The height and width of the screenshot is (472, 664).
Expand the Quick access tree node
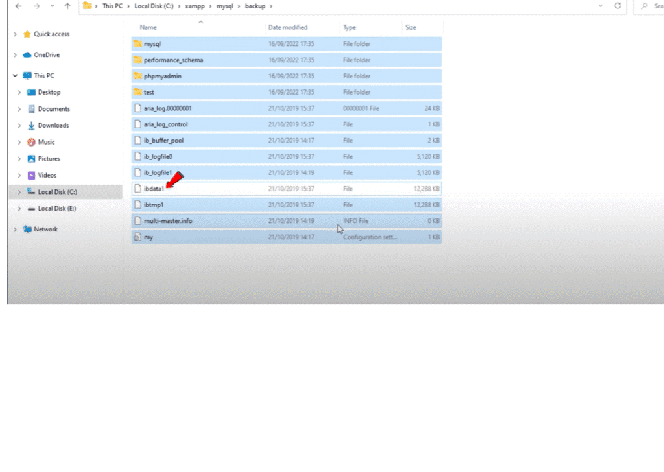16,34
